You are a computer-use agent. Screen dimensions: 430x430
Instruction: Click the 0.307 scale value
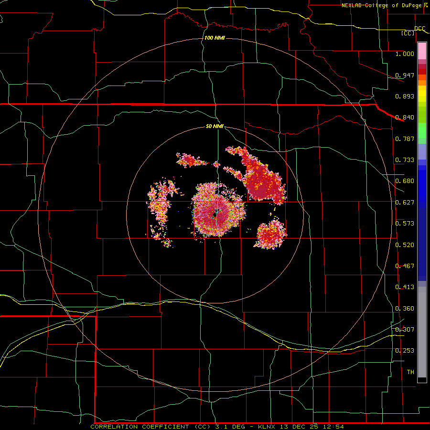[x=405, y=330]
